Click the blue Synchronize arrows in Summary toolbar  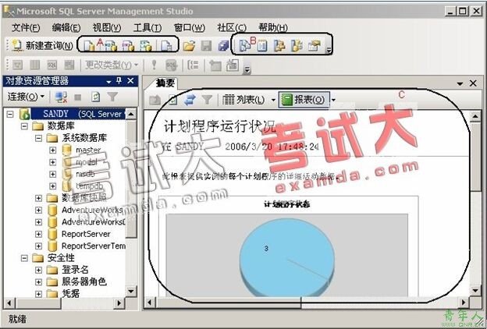190,100
